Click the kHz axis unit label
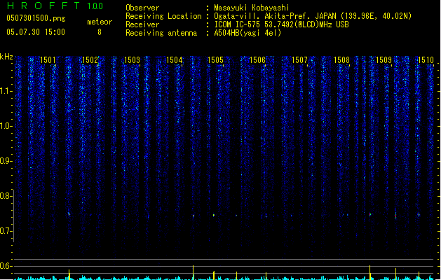Screen dimensions: 441x280 (x=6, y=57)
